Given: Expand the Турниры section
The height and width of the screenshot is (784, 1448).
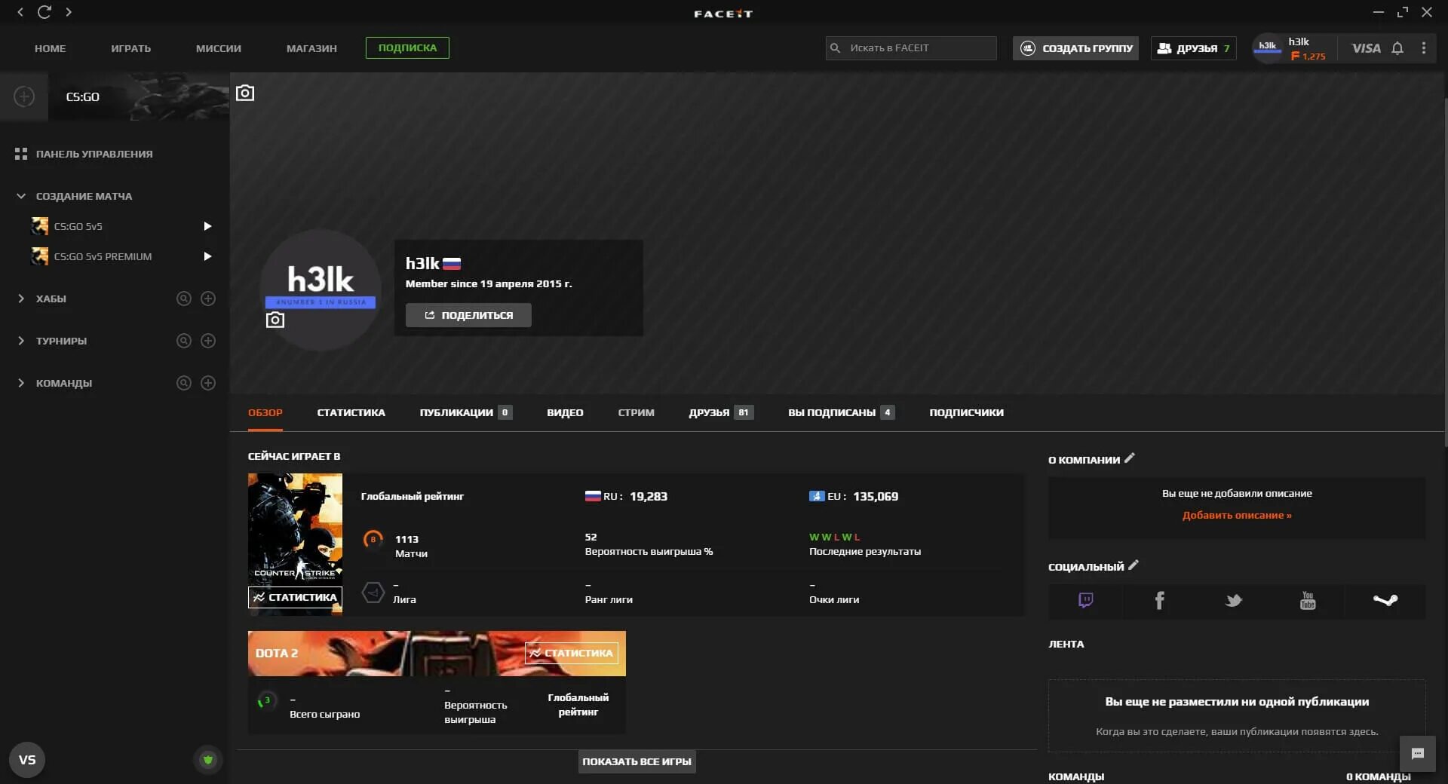Looking at the screenshot, I should (21, 341).
